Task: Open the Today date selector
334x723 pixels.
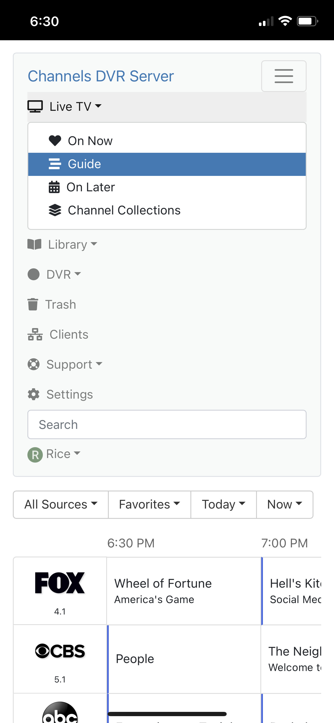Action: pos(224,505)
